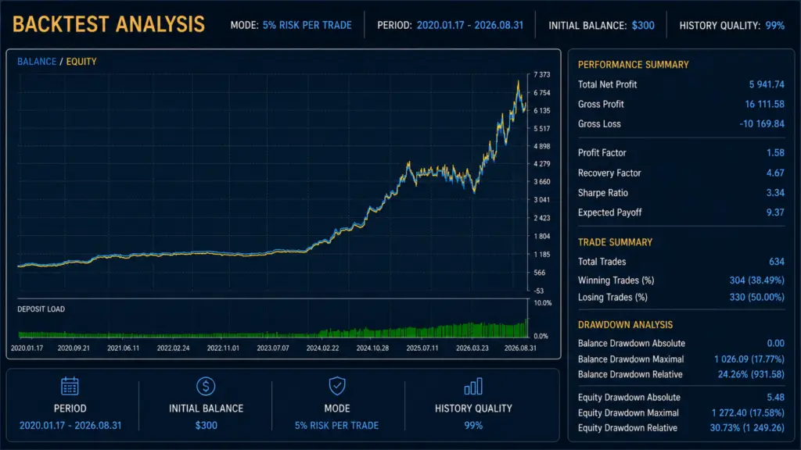801x450 pixels.
Task: Click the x-axis date 2026.03.23
Action: pos(472,348)
